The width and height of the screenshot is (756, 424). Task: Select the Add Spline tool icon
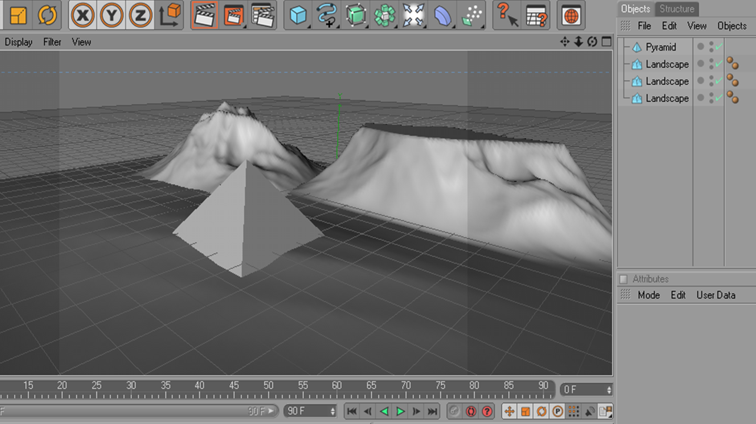coord(327,15)
